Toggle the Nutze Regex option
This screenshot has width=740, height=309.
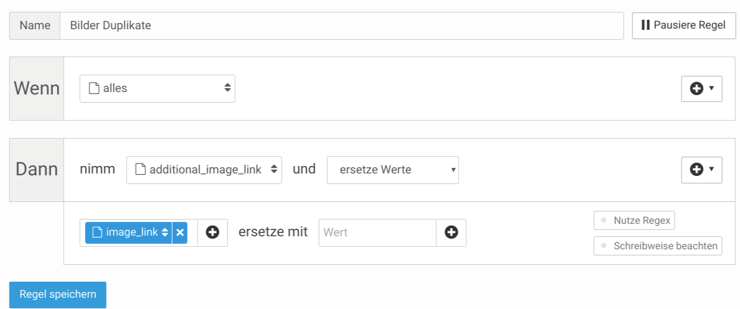point(634,221)
